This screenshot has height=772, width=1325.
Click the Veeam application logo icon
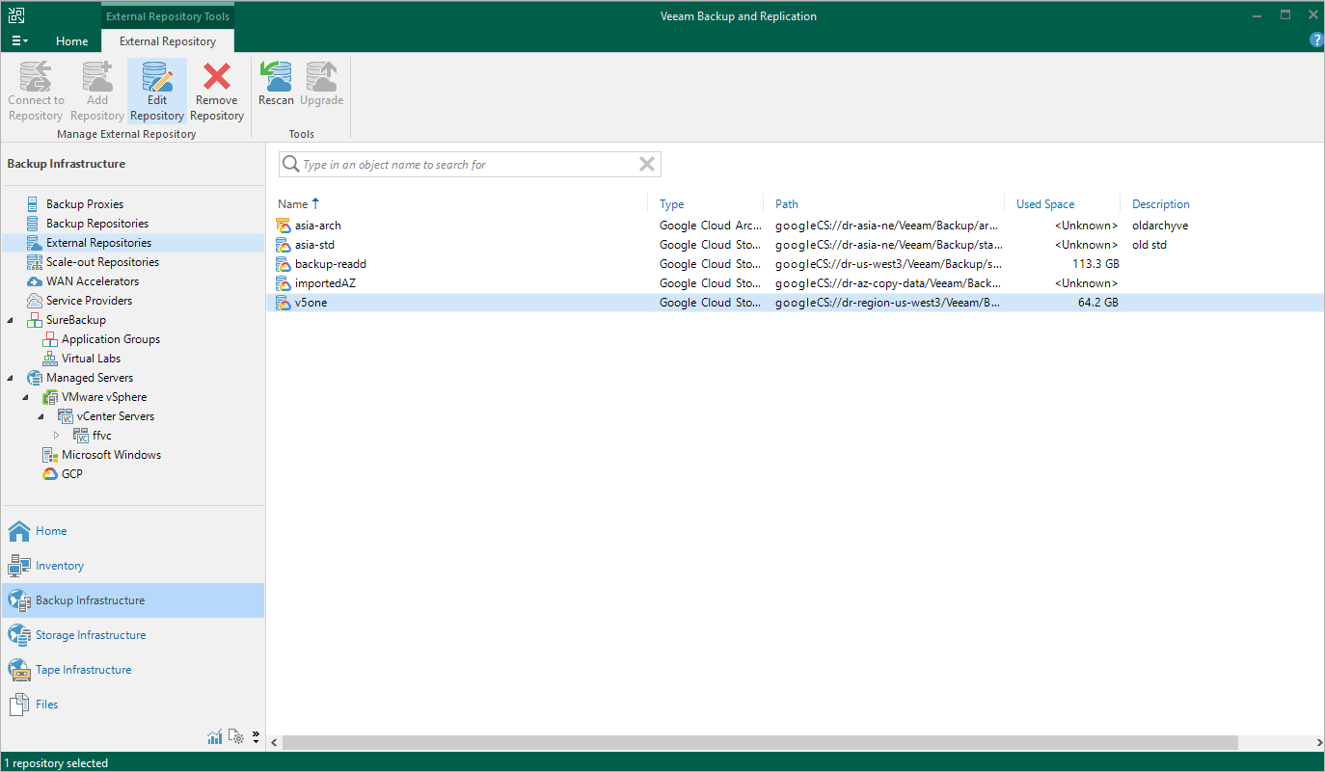click(x=16, y=16)
